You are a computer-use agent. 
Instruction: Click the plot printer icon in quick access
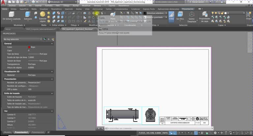click(33, 2)
